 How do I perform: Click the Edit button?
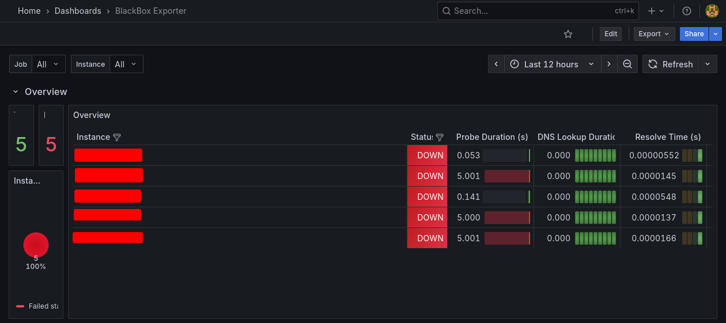tap(611, 34)
